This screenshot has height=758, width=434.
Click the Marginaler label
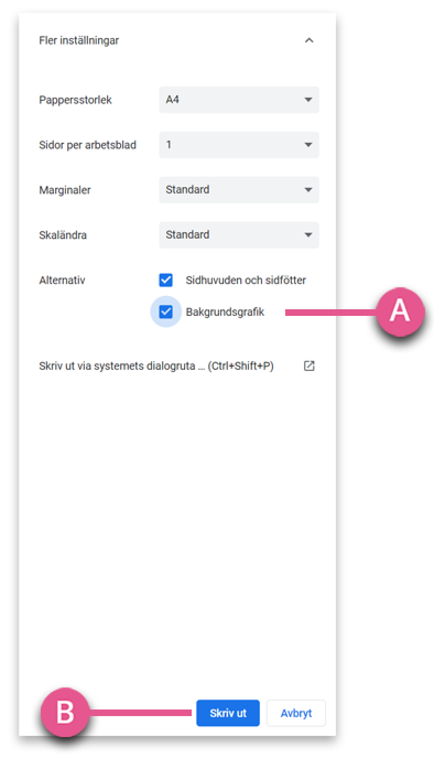[x=65, y=190]
